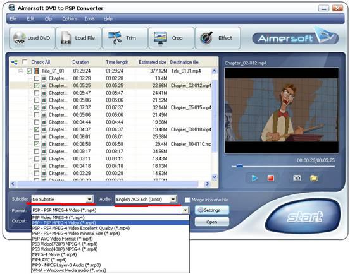
Task: Click chapter icon of the 00:07:37 row
Action: pos(44,108)
